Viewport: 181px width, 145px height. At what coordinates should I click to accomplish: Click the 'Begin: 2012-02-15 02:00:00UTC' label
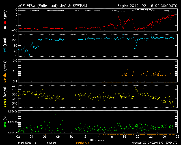pos(147,6)
